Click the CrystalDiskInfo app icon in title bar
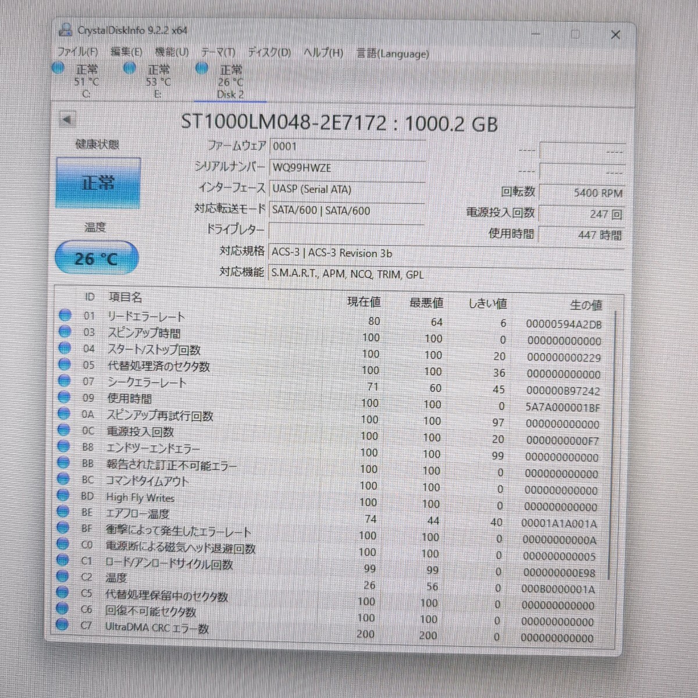698x698 pixels. coord(66,30)
